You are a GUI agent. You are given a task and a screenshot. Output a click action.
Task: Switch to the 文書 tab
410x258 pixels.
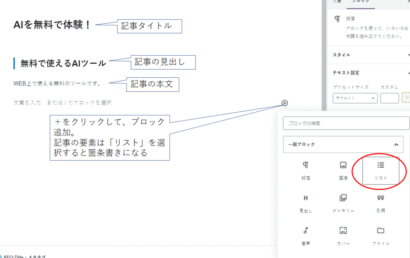click(x=337, y=2)
